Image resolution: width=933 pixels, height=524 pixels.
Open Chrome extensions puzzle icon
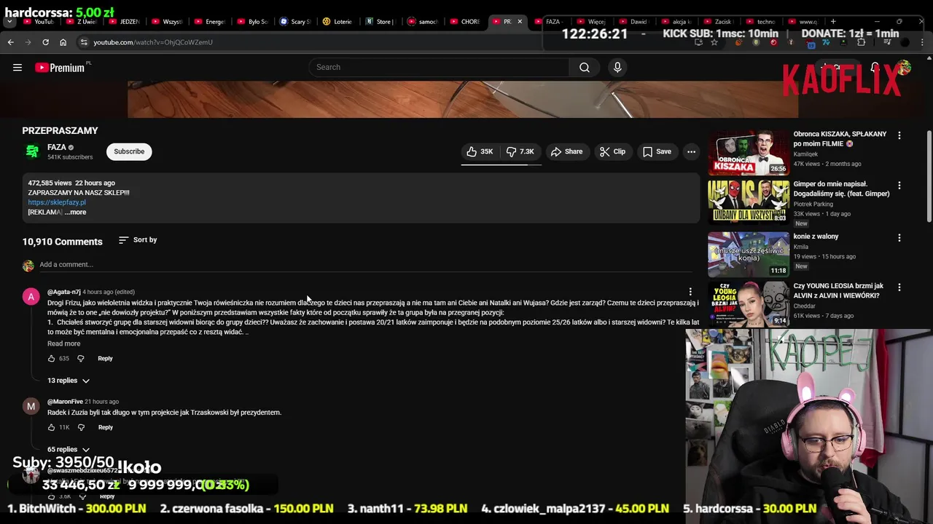[x=861, y=42]
